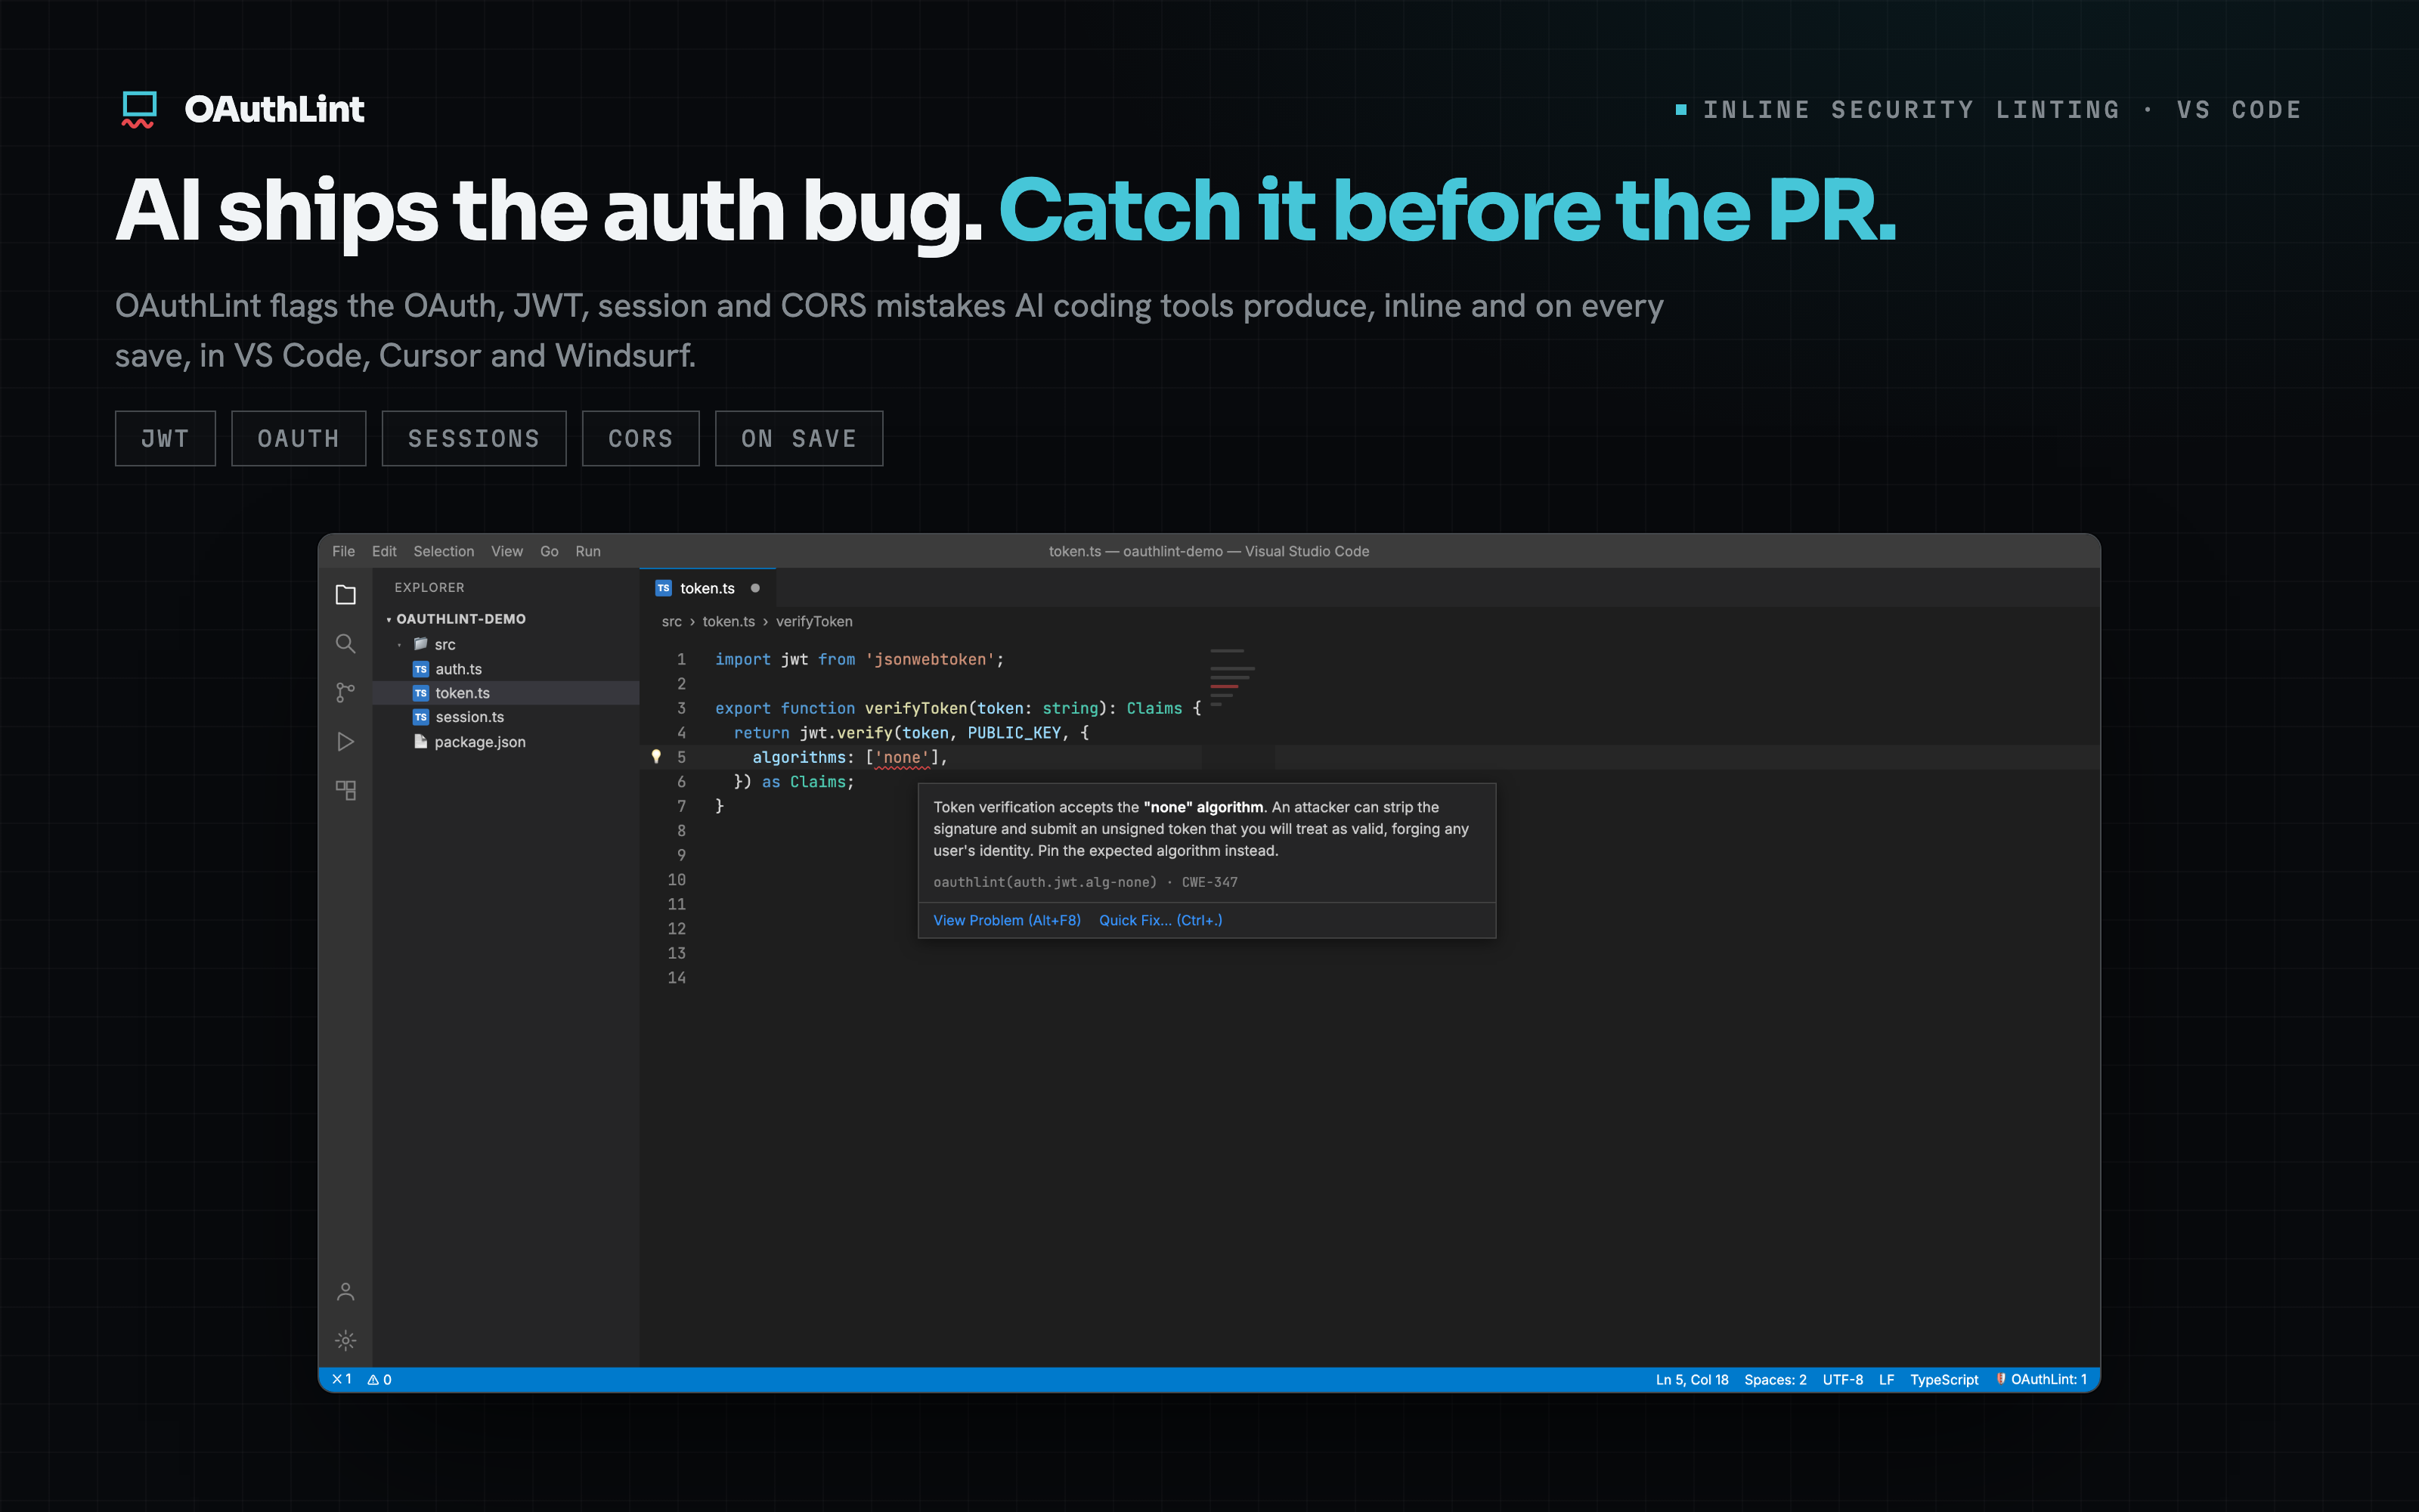Click TypeScript language mode selector

(1944, 1379)
